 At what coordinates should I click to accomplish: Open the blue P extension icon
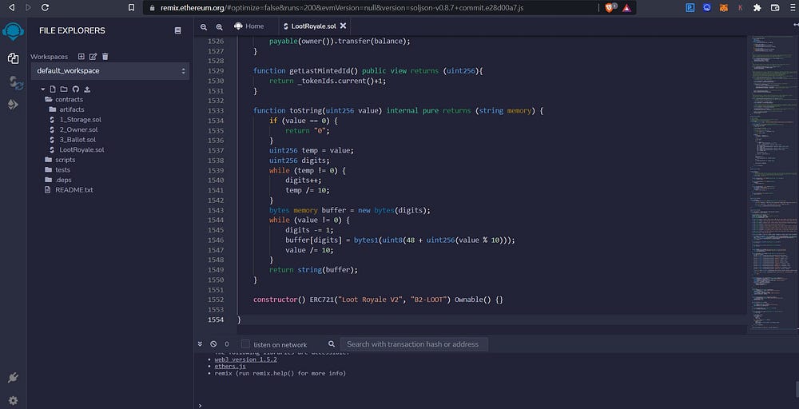click(690, 8)
